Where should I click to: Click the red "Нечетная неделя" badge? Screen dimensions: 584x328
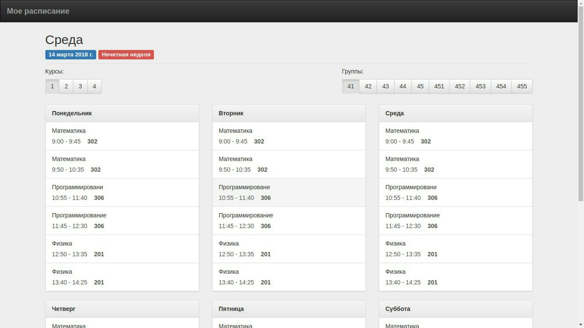coord(126,55)
